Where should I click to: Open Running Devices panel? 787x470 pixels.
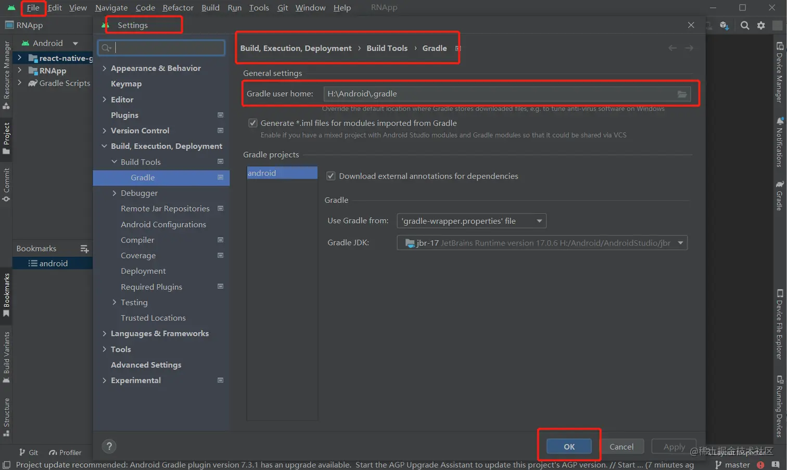pyautogui.click(x=779, y=407)
